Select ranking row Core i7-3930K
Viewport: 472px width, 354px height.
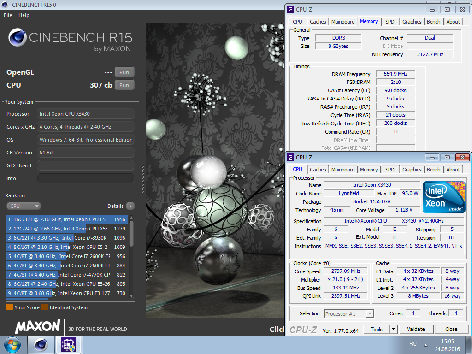67,238
